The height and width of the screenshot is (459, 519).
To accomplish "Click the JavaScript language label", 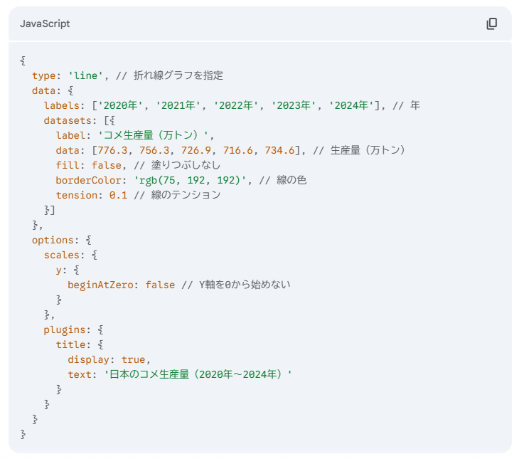I will 45,24.
